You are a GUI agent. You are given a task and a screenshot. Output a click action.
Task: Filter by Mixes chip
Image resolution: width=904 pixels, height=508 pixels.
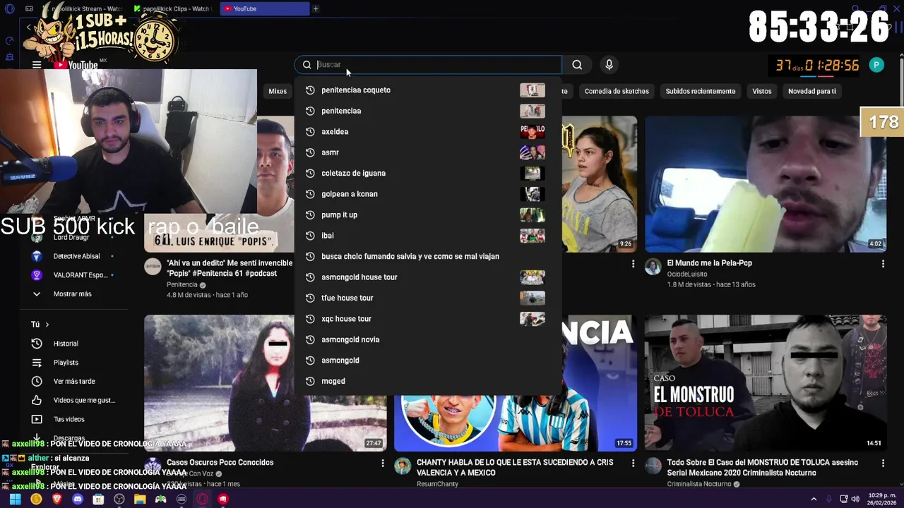tap(278, 91)
